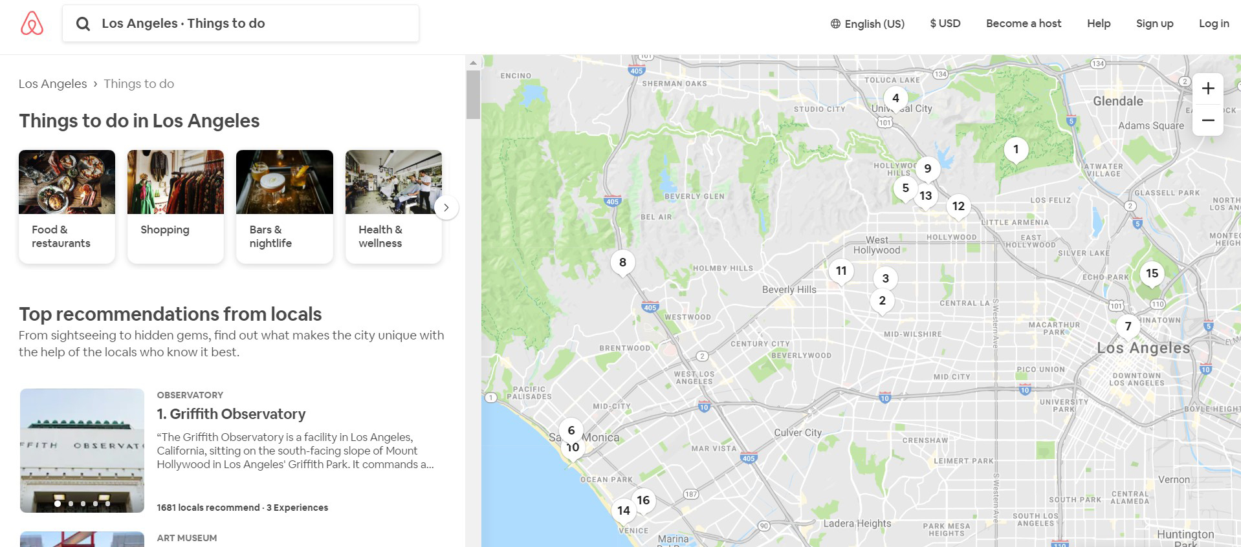Click Top recommendations from locals heading
1241x547 pixels.
click(170, 314)
